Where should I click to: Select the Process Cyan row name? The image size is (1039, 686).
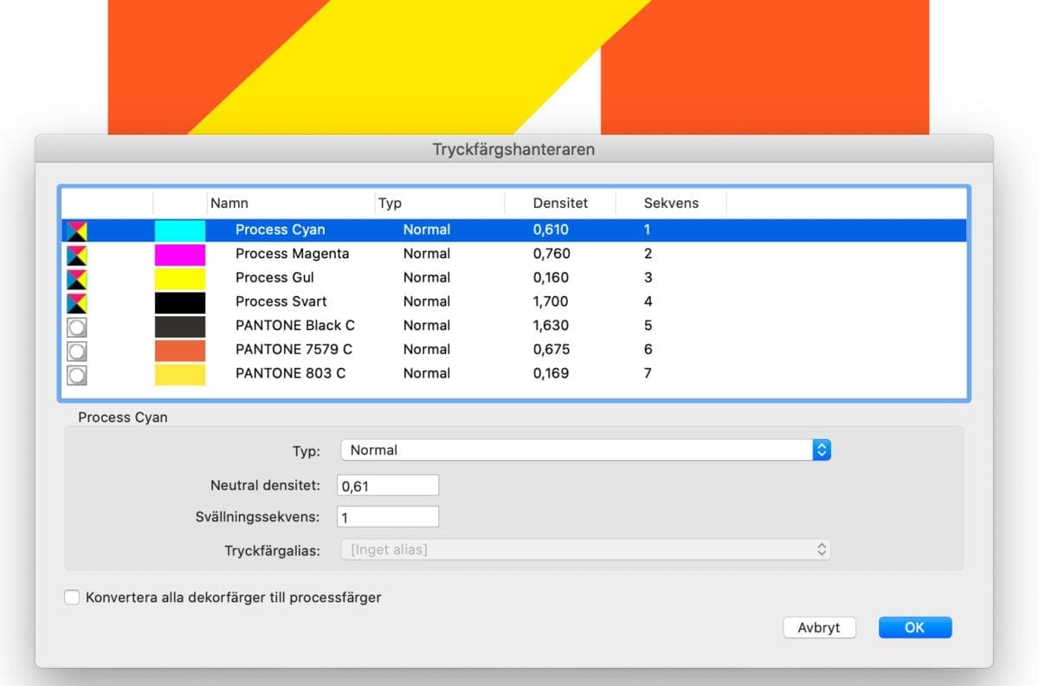[x=281, y=230]
